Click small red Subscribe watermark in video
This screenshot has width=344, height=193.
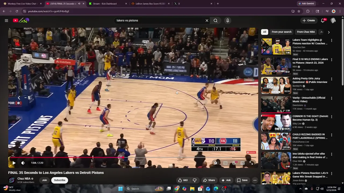click(251, 152)
